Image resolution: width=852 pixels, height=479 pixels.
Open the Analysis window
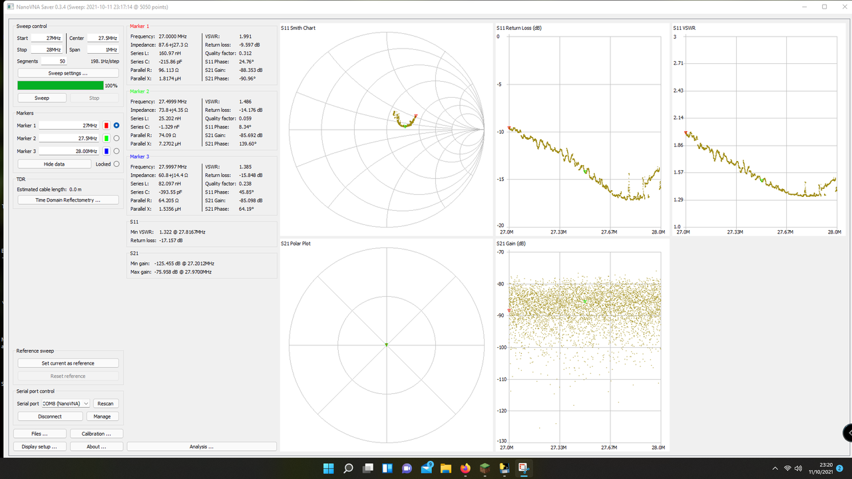pyautogui.click(x=202, y=446)
